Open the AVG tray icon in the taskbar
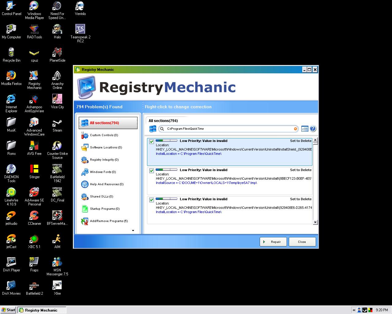 click(x=370, y=310)
